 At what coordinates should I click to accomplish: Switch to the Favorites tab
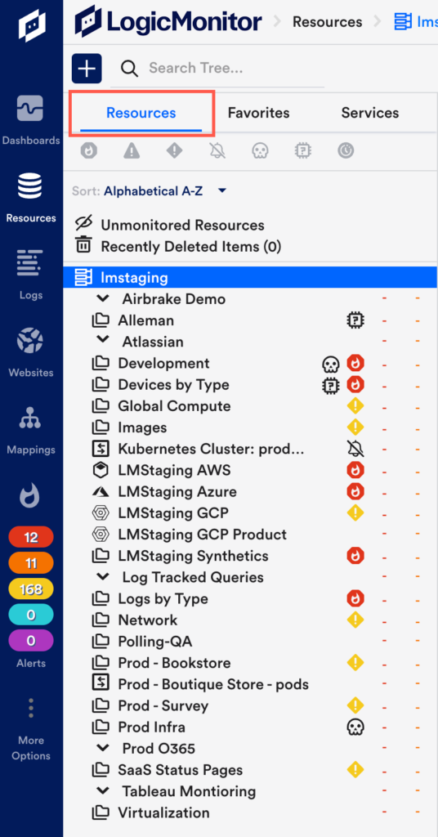pos(258,113)
